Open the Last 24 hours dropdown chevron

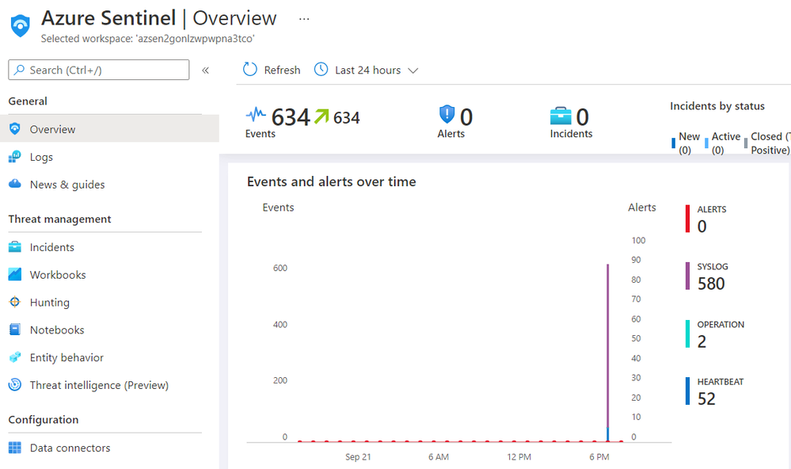[413, 71]
